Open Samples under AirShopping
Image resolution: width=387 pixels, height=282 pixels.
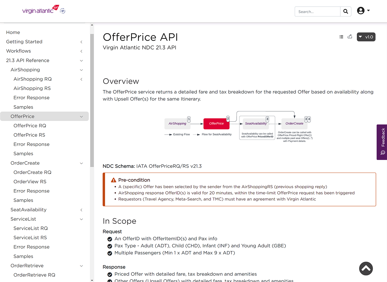tap(23, 107)
